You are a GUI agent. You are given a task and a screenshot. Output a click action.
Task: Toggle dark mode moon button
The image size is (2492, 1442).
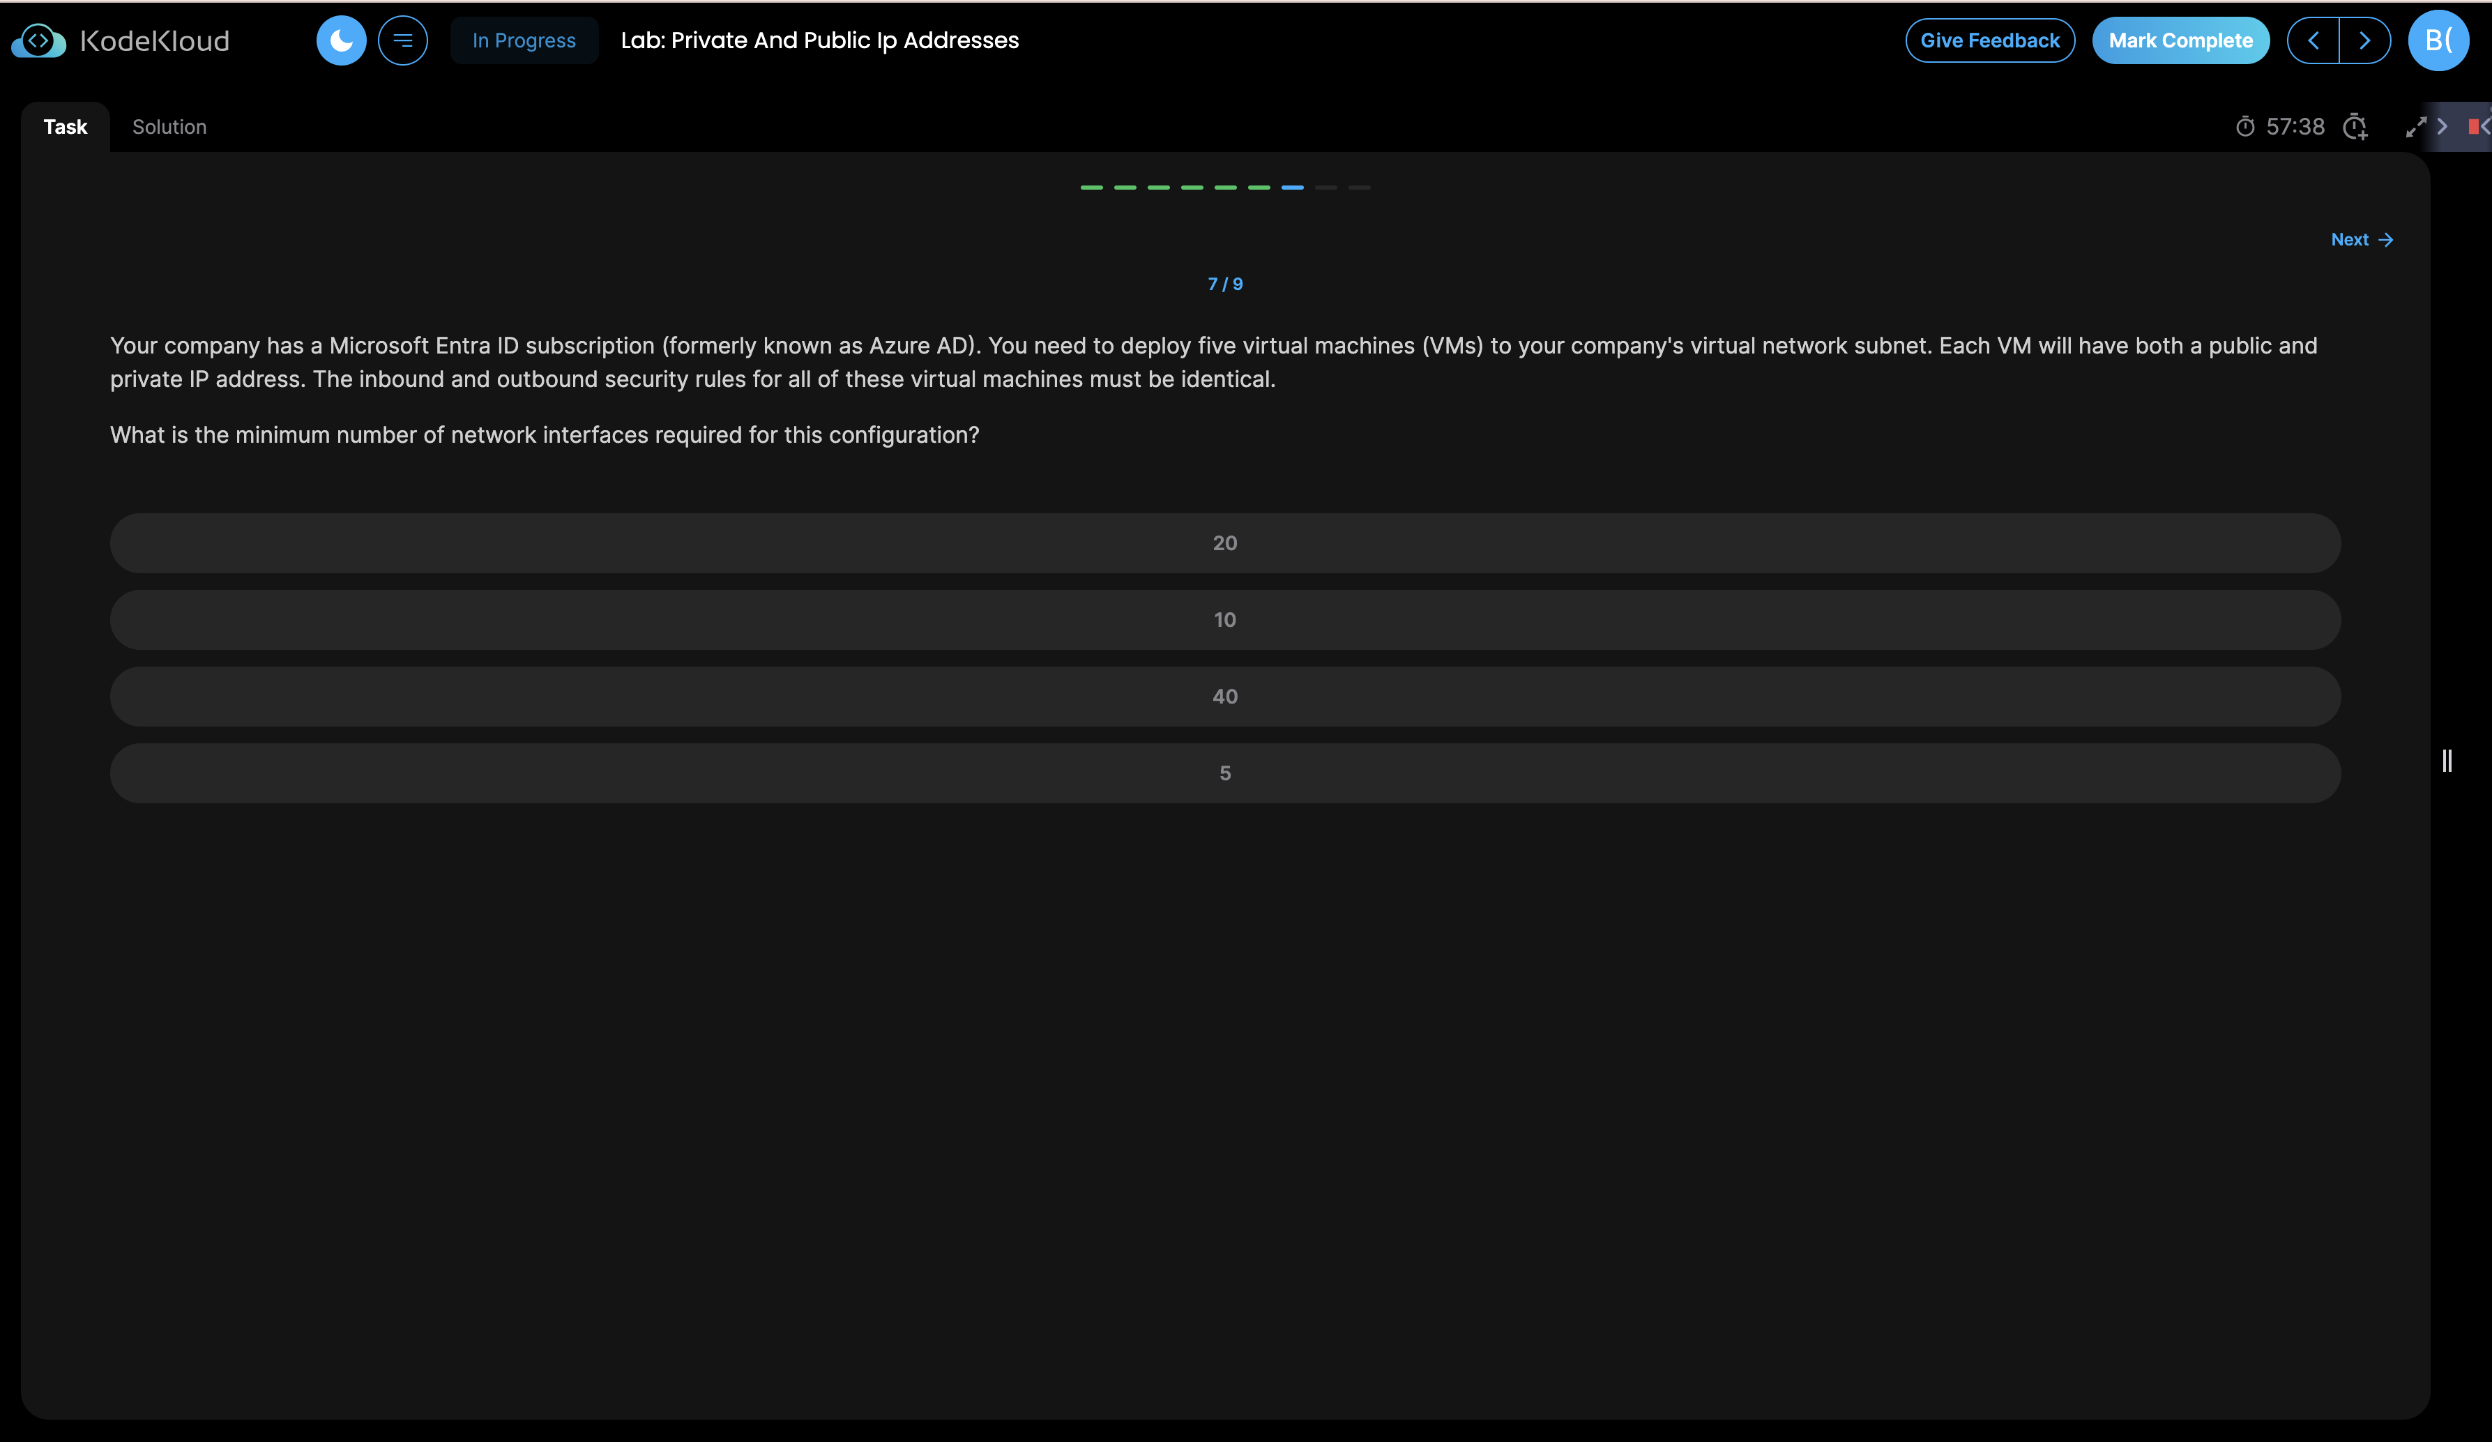coord(341,40)
